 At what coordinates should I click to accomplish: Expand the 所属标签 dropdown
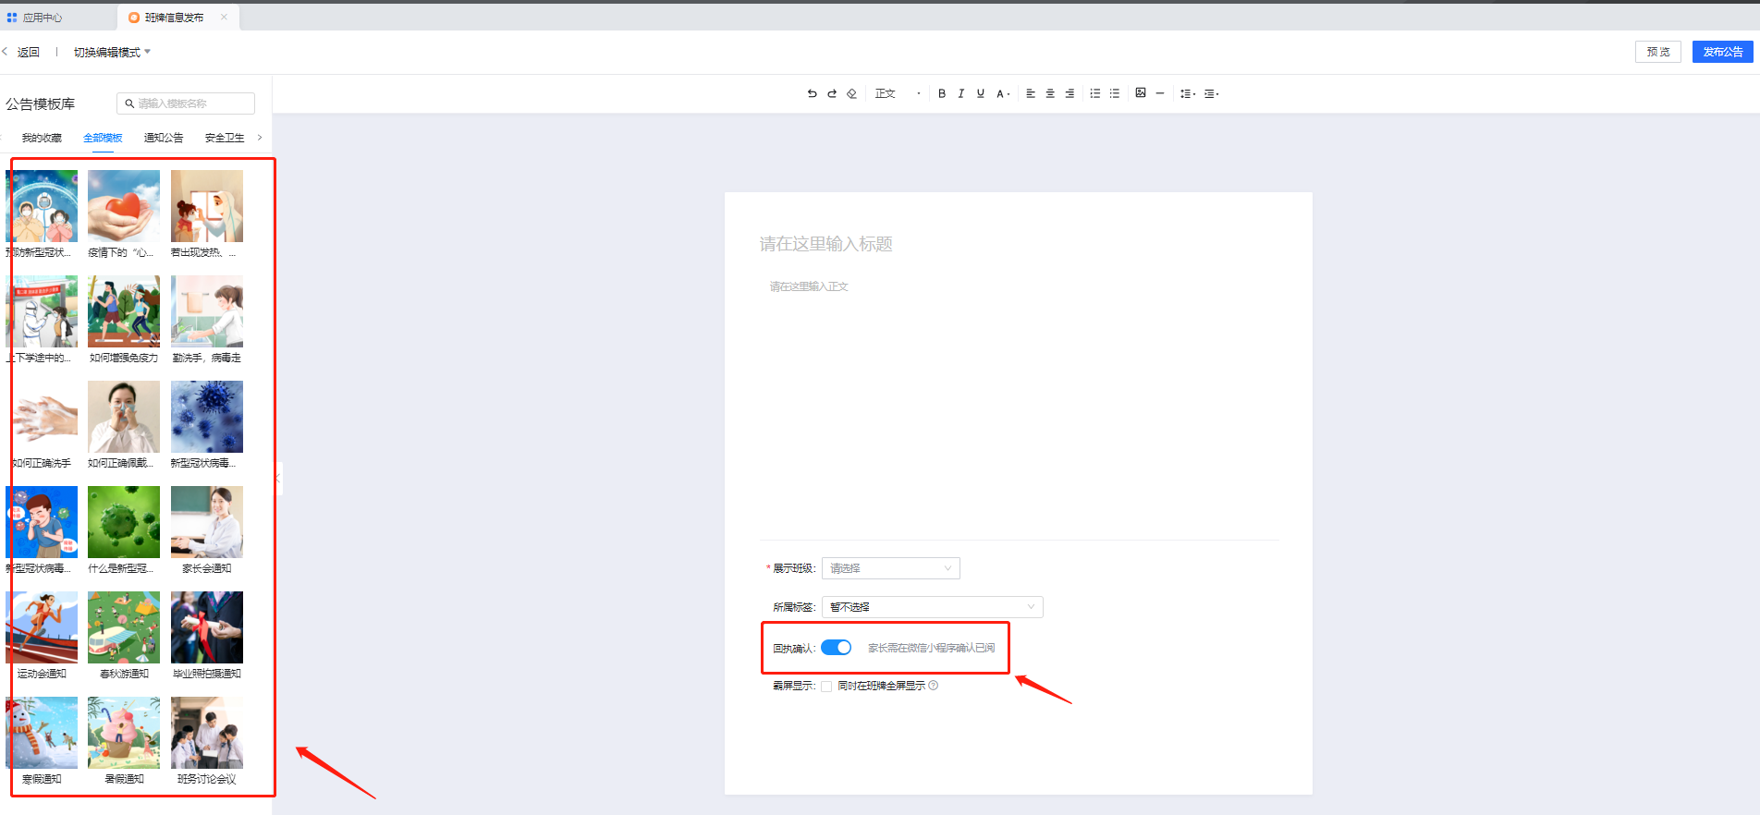coord(932,607)
